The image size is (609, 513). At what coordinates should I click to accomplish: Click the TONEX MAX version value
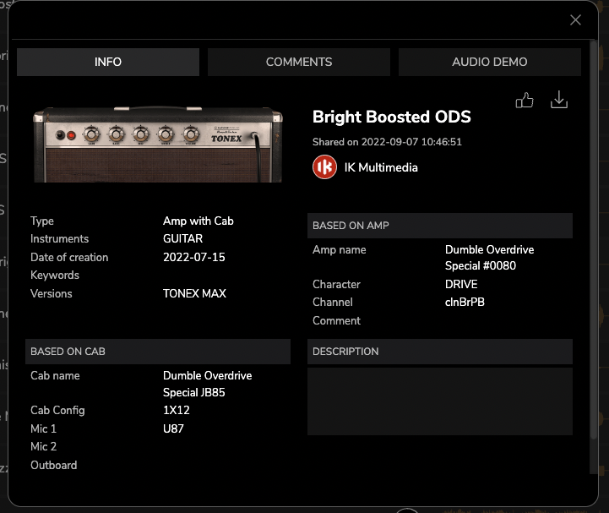[x=193, y=294]
